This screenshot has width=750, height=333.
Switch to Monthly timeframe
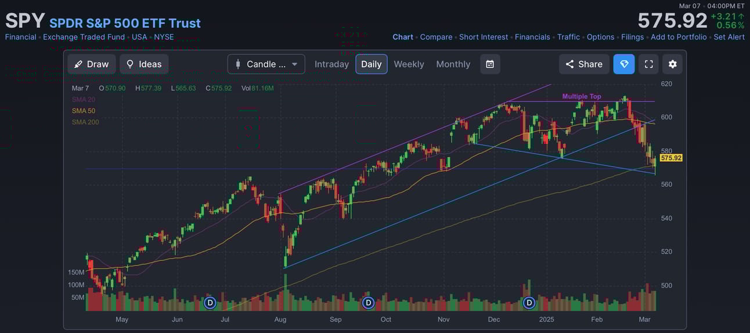pyautogui.click(x=453, y=64)
